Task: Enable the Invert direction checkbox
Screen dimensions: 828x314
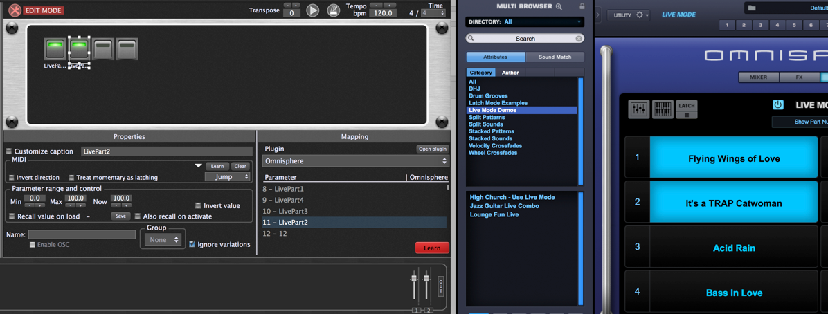Action: tap(12, 178)
